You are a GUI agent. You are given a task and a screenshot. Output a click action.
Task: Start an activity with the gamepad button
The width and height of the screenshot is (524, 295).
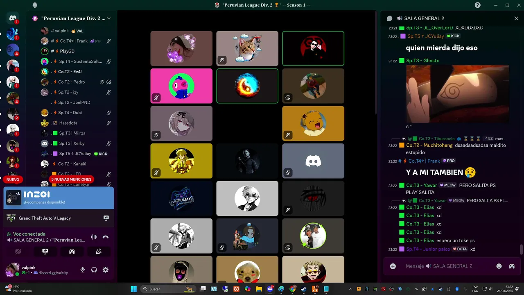72,252
